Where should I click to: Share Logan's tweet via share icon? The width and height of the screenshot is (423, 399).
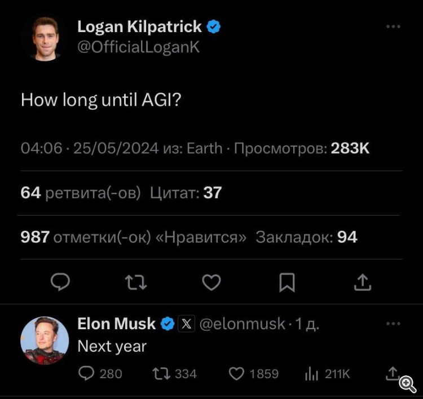click(362, 282)
